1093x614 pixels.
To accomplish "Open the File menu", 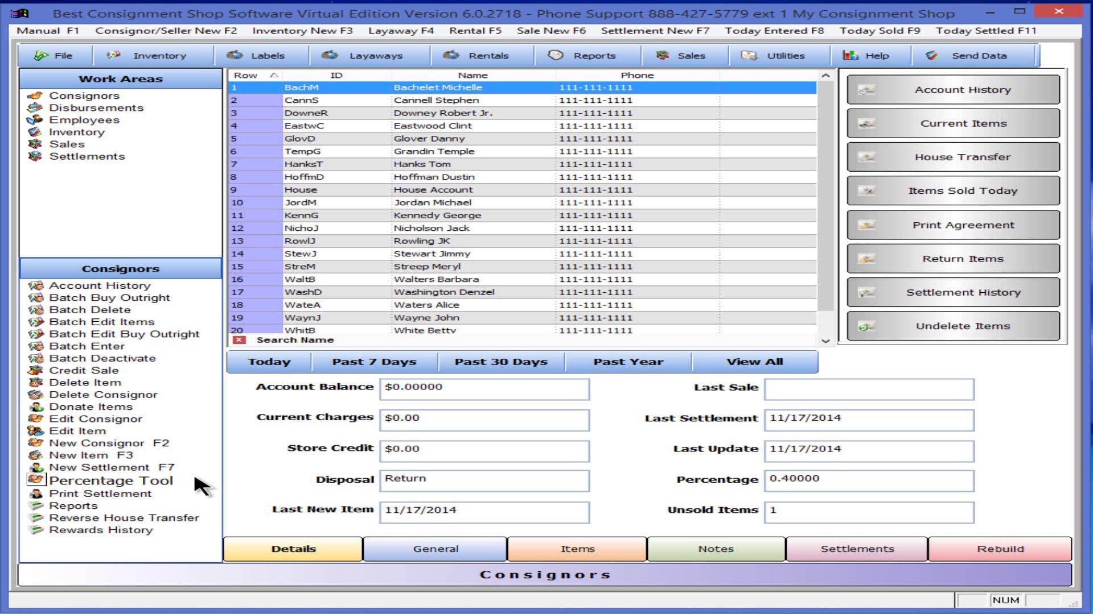I will [x=55, y=55].
